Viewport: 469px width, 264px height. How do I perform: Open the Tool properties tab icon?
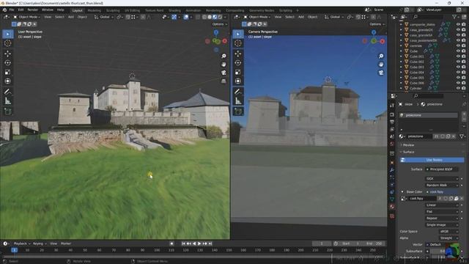click(x=392, y=106)
